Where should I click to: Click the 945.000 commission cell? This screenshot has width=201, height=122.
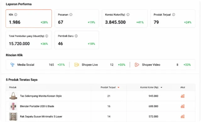153,96
